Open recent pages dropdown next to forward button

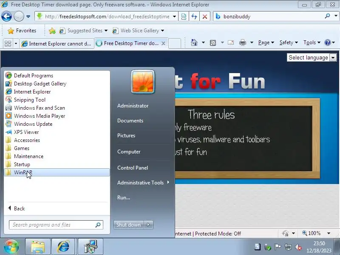(x=28, y=16)
